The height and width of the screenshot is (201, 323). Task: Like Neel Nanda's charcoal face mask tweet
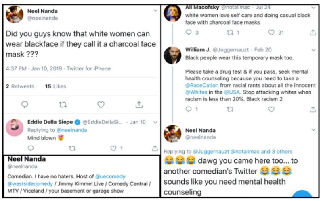tap(101, 105)
